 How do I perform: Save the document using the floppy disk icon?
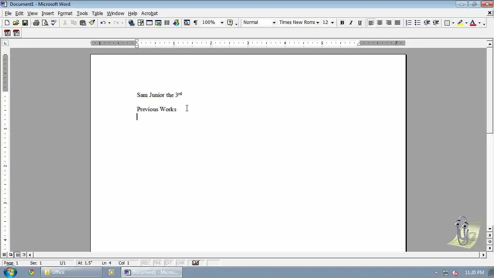click(25, 23)
